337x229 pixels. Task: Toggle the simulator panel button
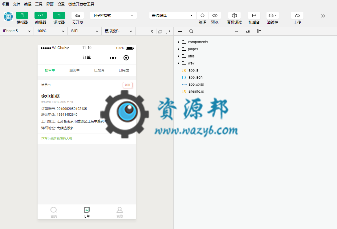pyautogui.click(x=22, y=15)
